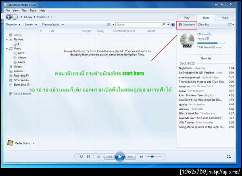242x176 pixels.
Task: Adjust the volume slider
Action: click(x=154, y=157)
